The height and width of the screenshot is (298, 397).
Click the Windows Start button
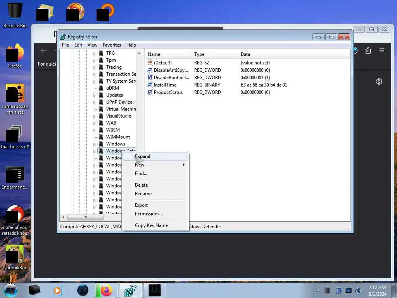click(x=10, y=290)
